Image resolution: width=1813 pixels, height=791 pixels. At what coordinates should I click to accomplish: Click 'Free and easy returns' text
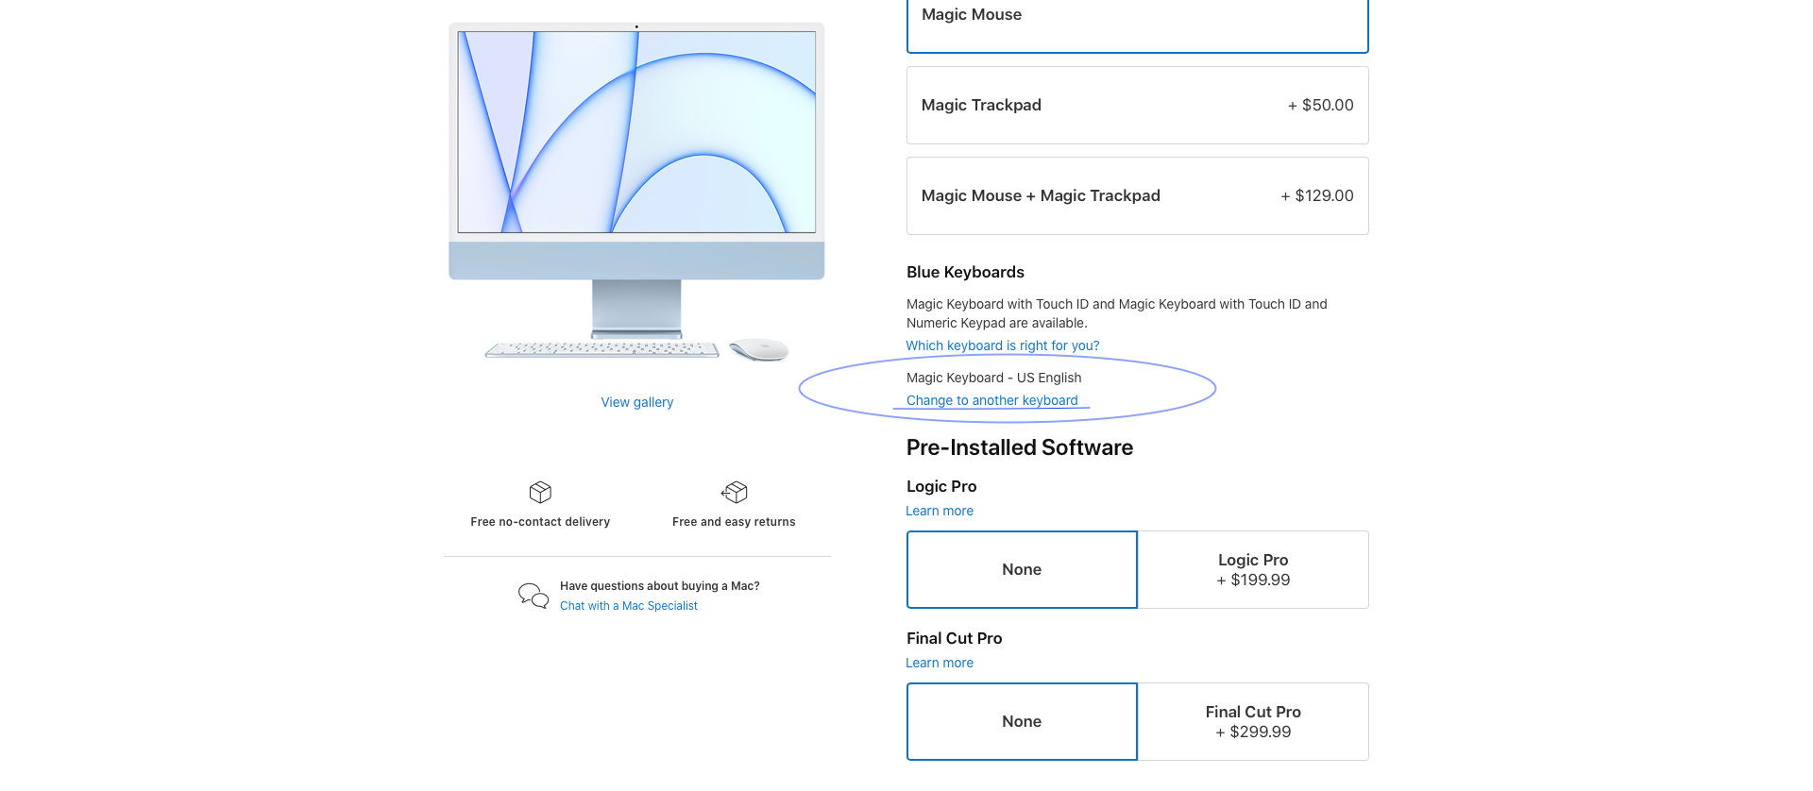tap(734, 522)
